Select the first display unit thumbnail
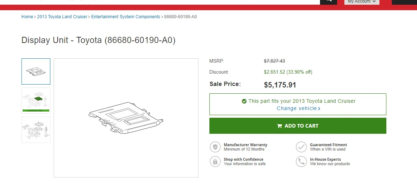The width and height of the screenshot is (417, 183). coord(36,71)
